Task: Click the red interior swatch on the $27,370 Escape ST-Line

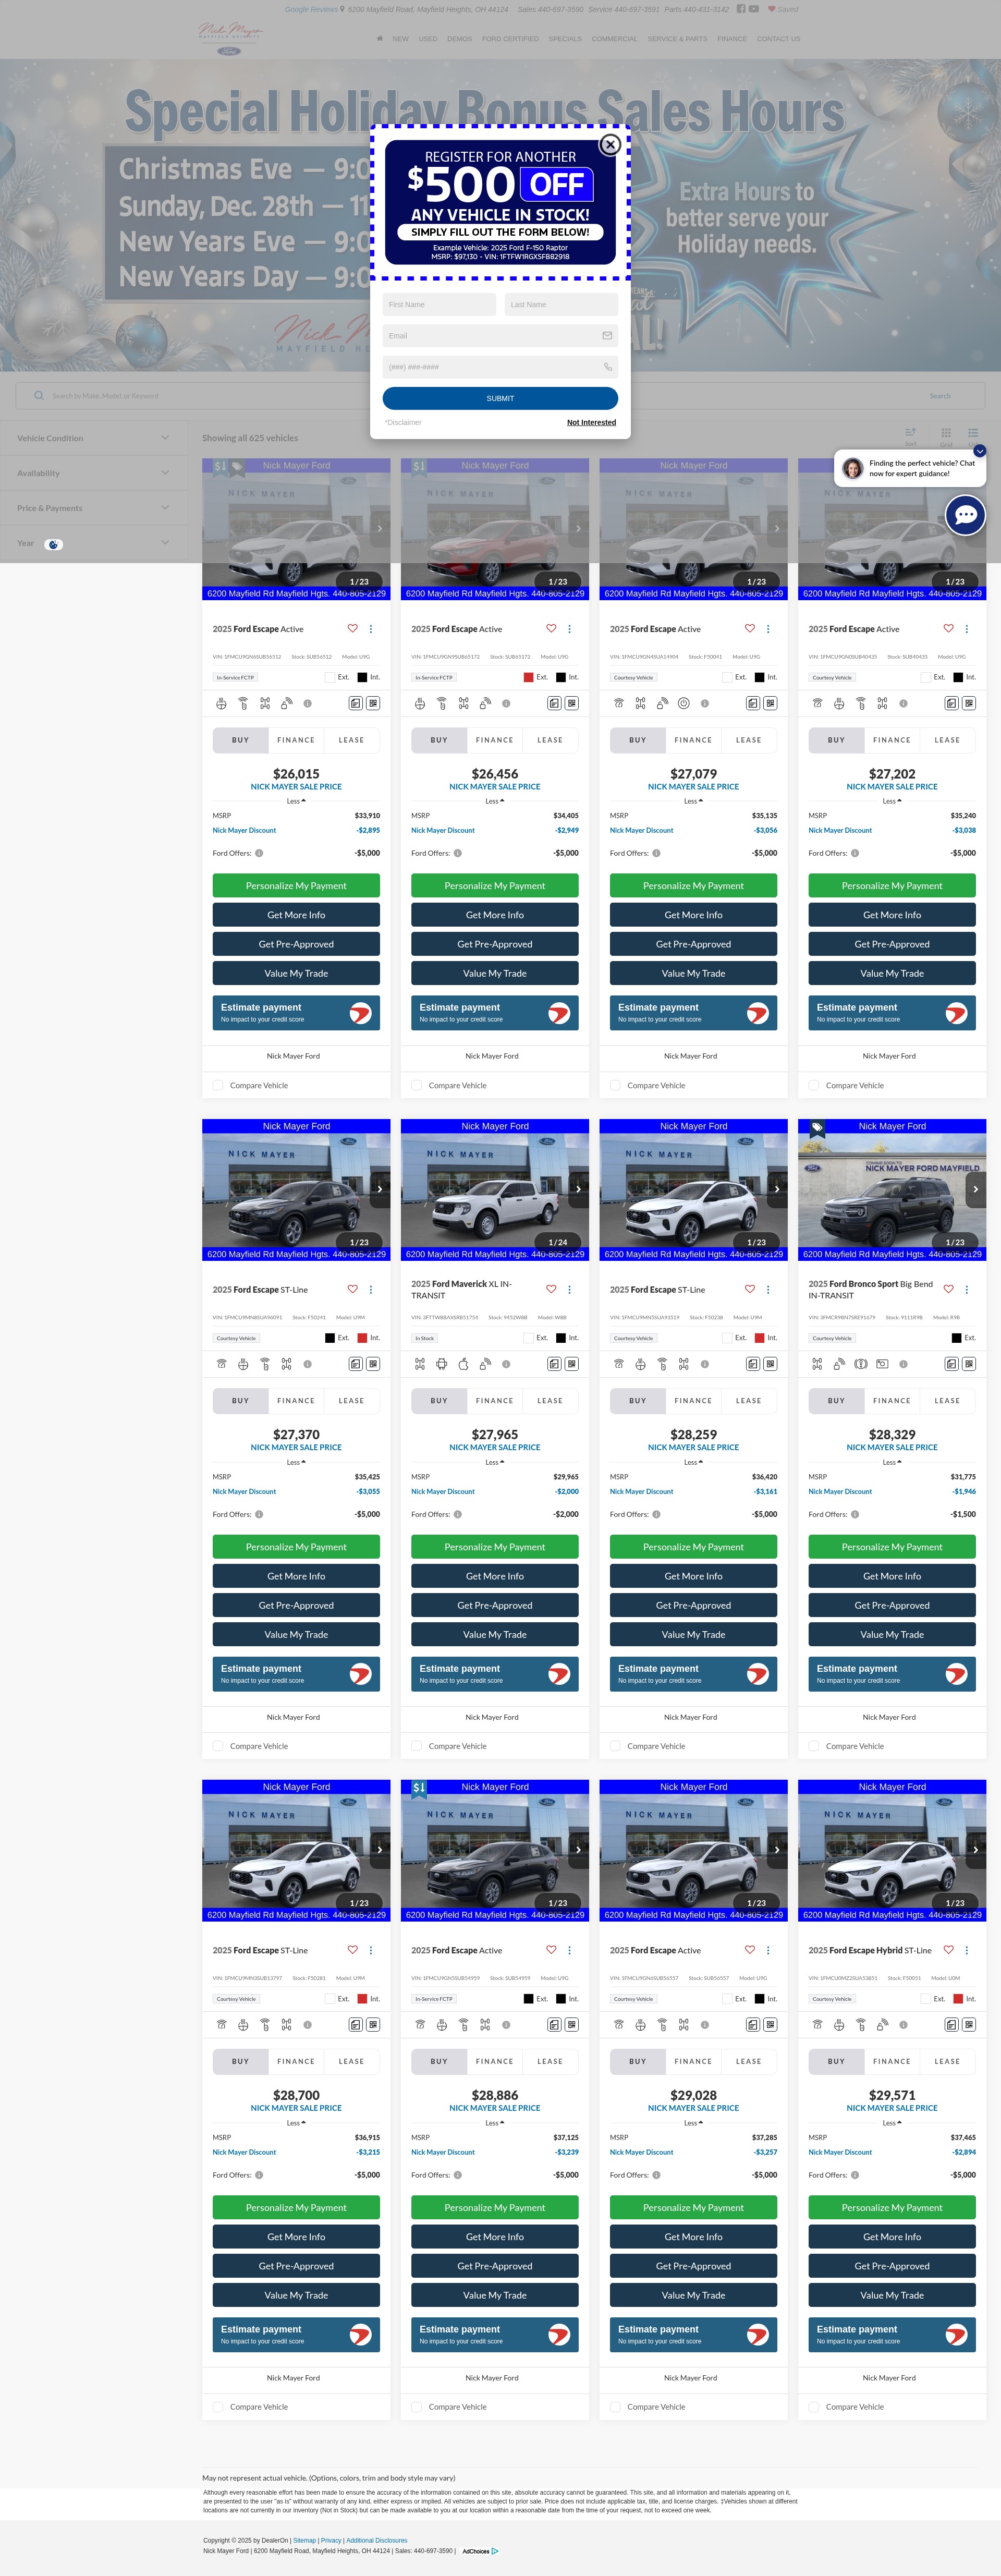Action: (x=362, y=1338)
